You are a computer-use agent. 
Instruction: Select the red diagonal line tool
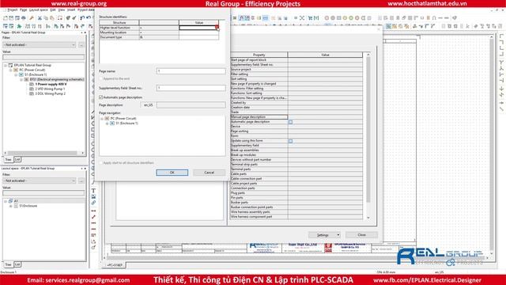93,217
